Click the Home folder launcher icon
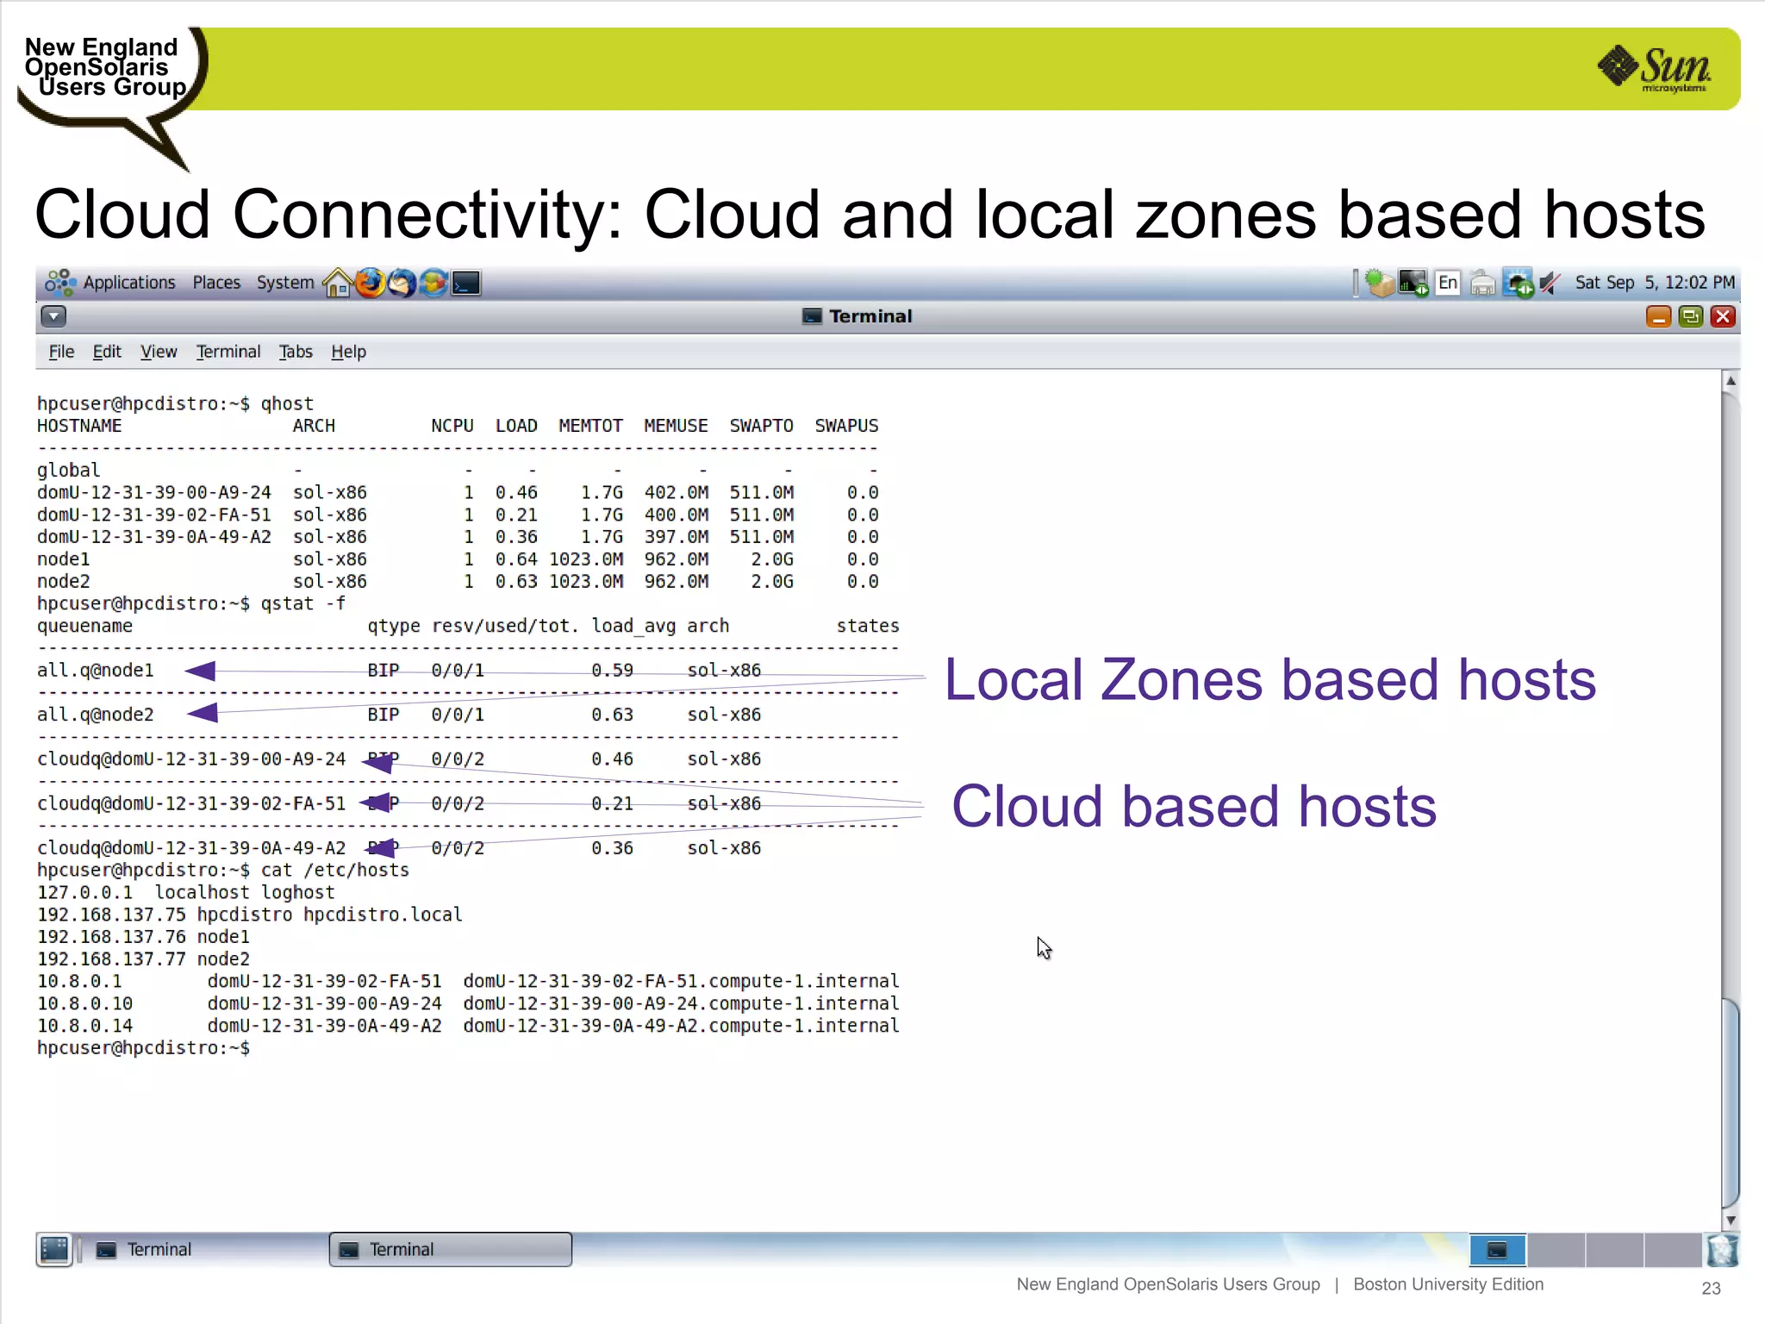This screenshot has width=1765, height=1324. pyautogui.click(x=337, y=283)
